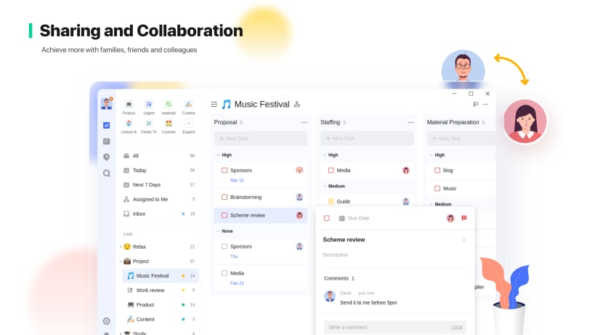Collapse the Medium group in Material Preparation
The width and height of the screenshot is (595, 335).
(432, 204)
